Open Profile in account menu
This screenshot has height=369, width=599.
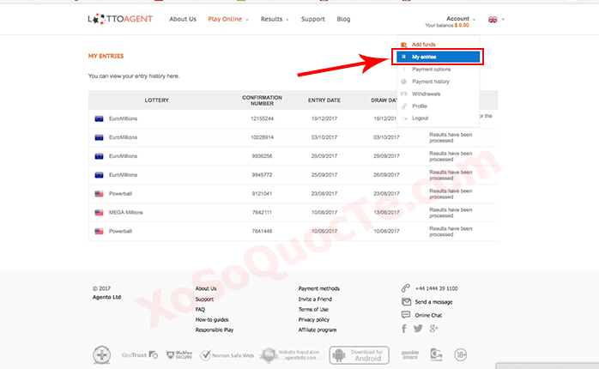click(x=420, y=106)
